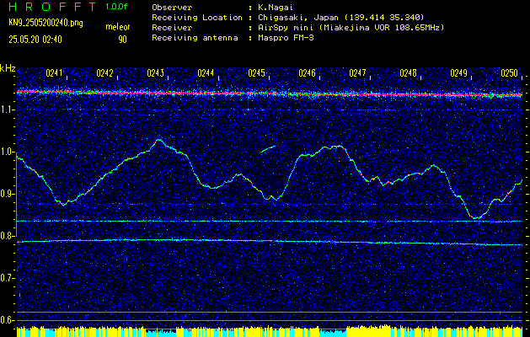
Task: Click the 0250 time marker
Action: (510, 73)
